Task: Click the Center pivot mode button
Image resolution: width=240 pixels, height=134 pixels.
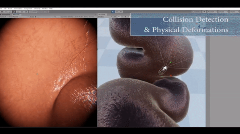Action: pos(33,12)
